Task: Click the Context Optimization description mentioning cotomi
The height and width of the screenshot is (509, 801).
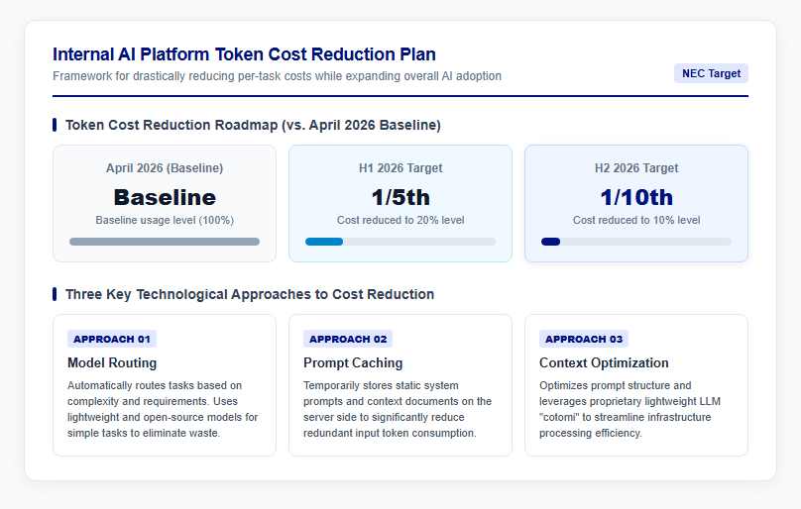Action: pyautogui.click(x=629, y=409)
